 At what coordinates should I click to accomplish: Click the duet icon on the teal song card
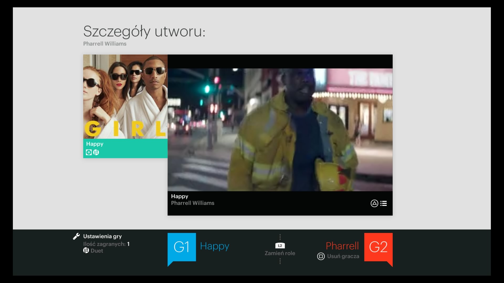click(x=96, y=152)
